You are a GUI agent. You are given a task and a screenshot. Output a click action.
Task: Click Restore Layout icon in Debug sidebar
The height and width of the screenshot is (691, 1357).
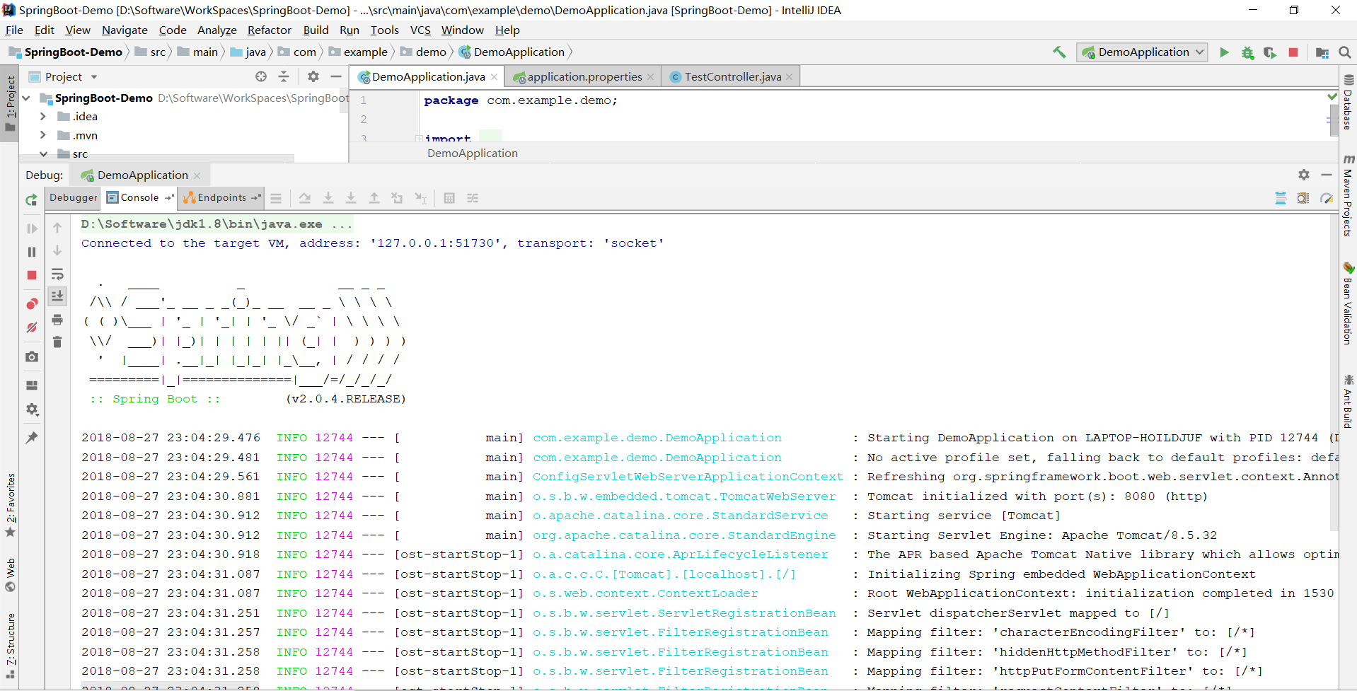click(32, 385)
